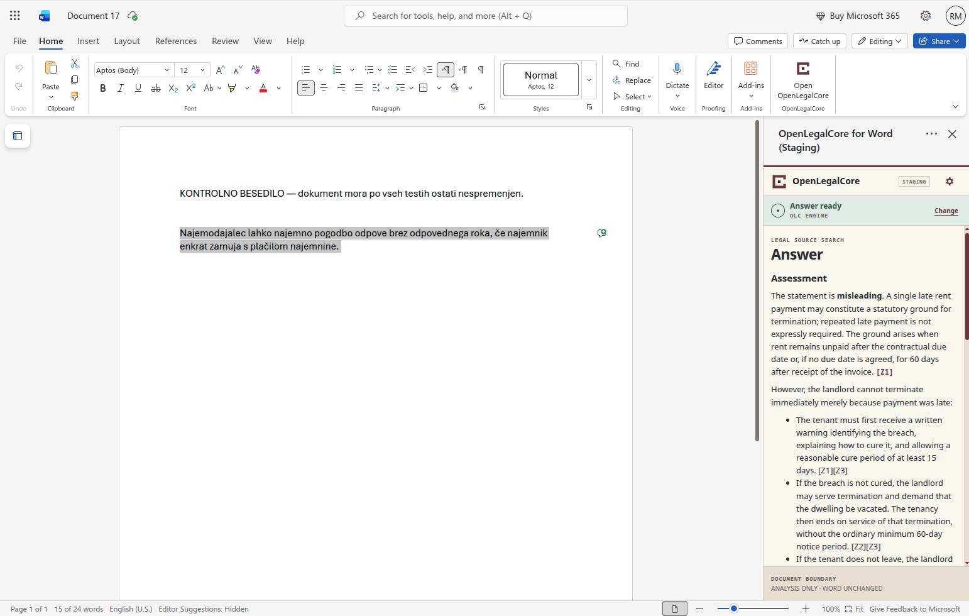The height and width of the screenshot is (616, 969).
Task: Collapse the ribbon with the chevron
Action: (x=955, y=106)
